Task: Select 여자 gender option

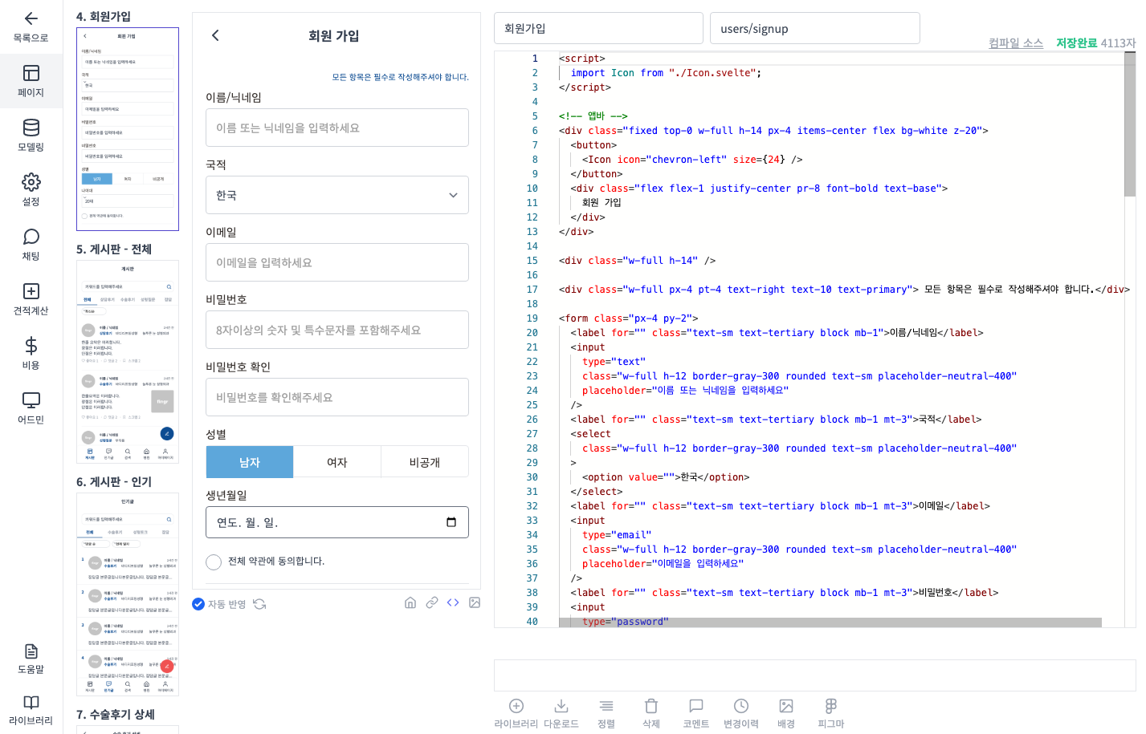Action: point(337,462)
